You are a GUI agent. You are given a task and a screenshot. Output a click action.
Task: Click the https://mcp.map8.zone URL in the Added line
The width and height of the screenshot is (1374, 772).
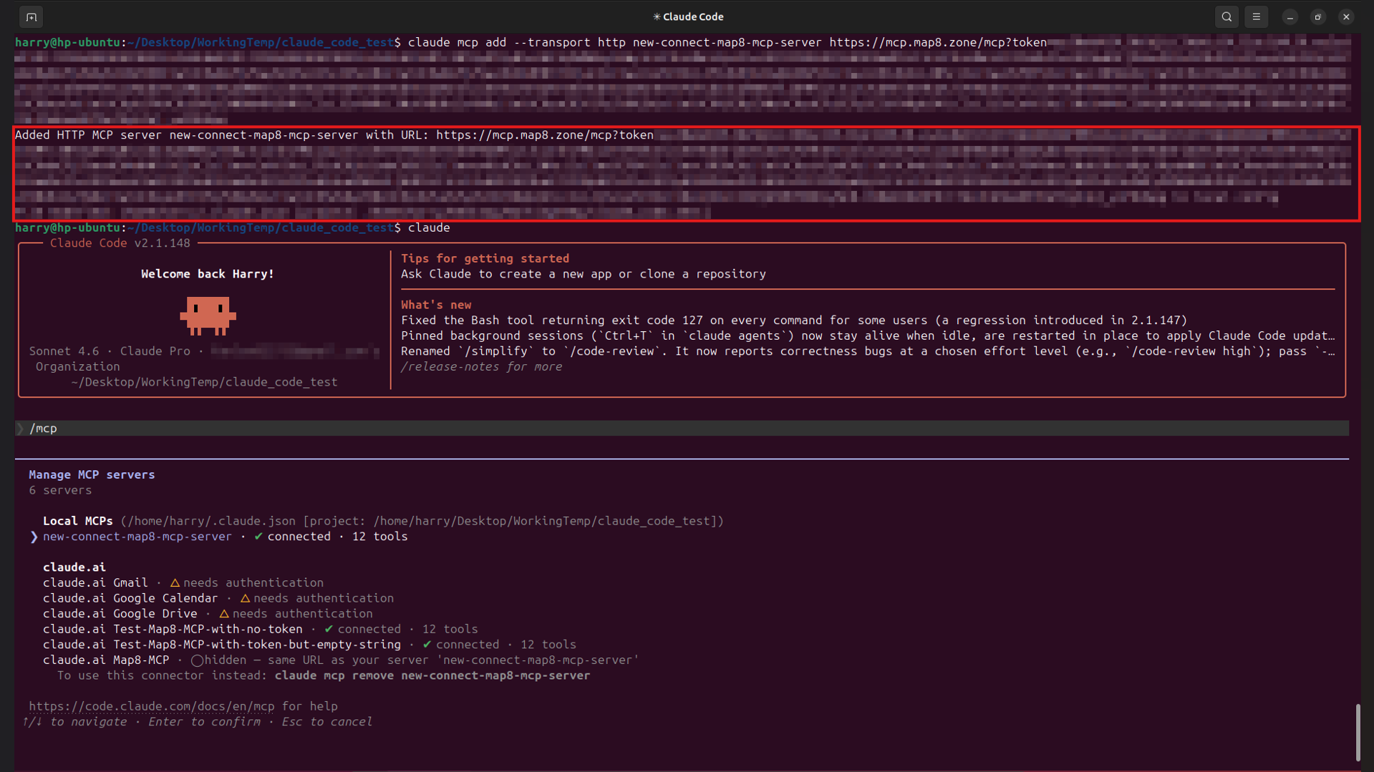point(545,135)
